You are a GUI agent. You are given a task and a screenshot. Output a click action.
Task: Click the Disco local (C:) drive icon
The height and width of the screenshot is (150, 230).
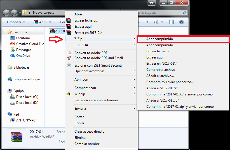tap(13, 97)
